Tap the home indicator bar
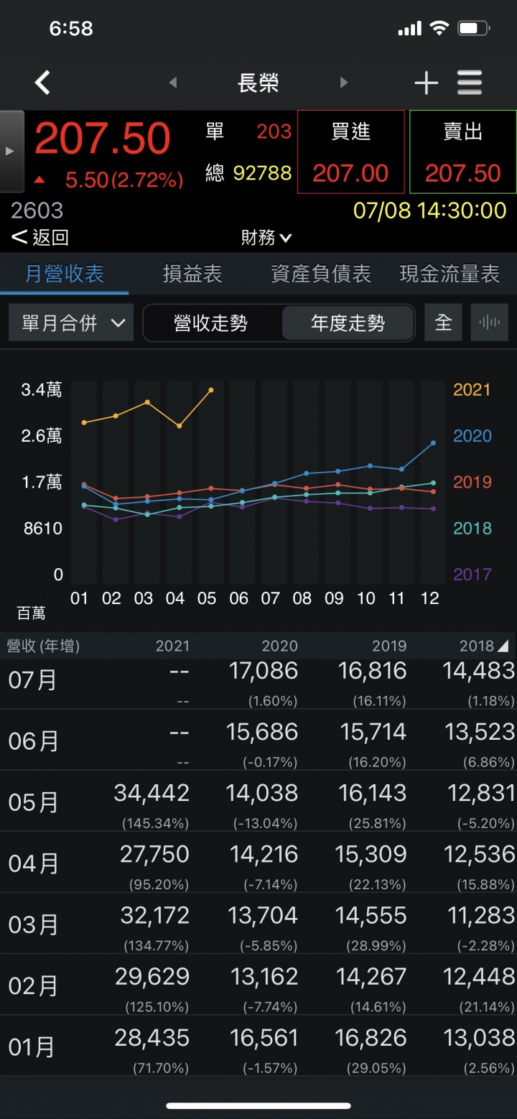This screenshot has width=517, height=1119. click(258, 1105)
